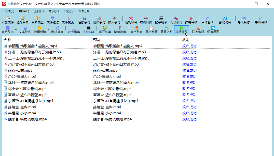Select file 沈丹丹-墜落眼角的煙火.mp4 in the 名称 column
Image resolution: width=274 pixels, height=156 pixels.
point(31,83)
